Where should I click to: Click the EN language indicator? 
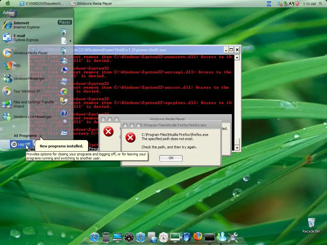(x=269, y=4)
